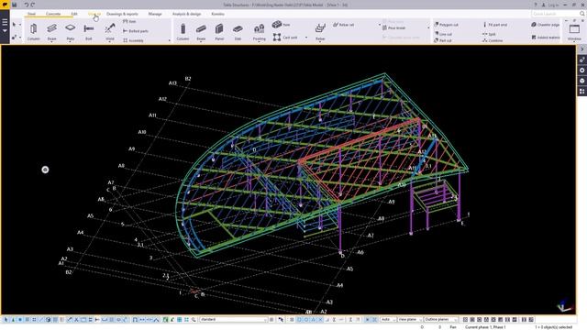Open the Analysis & design tab
This screenshot has height=330, width=587.
pyautogui.click(x=186, y=14)
